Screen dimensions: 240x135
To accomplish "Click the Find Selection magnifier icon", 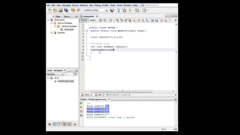I will pyautogui.click(x=117, y=20).
